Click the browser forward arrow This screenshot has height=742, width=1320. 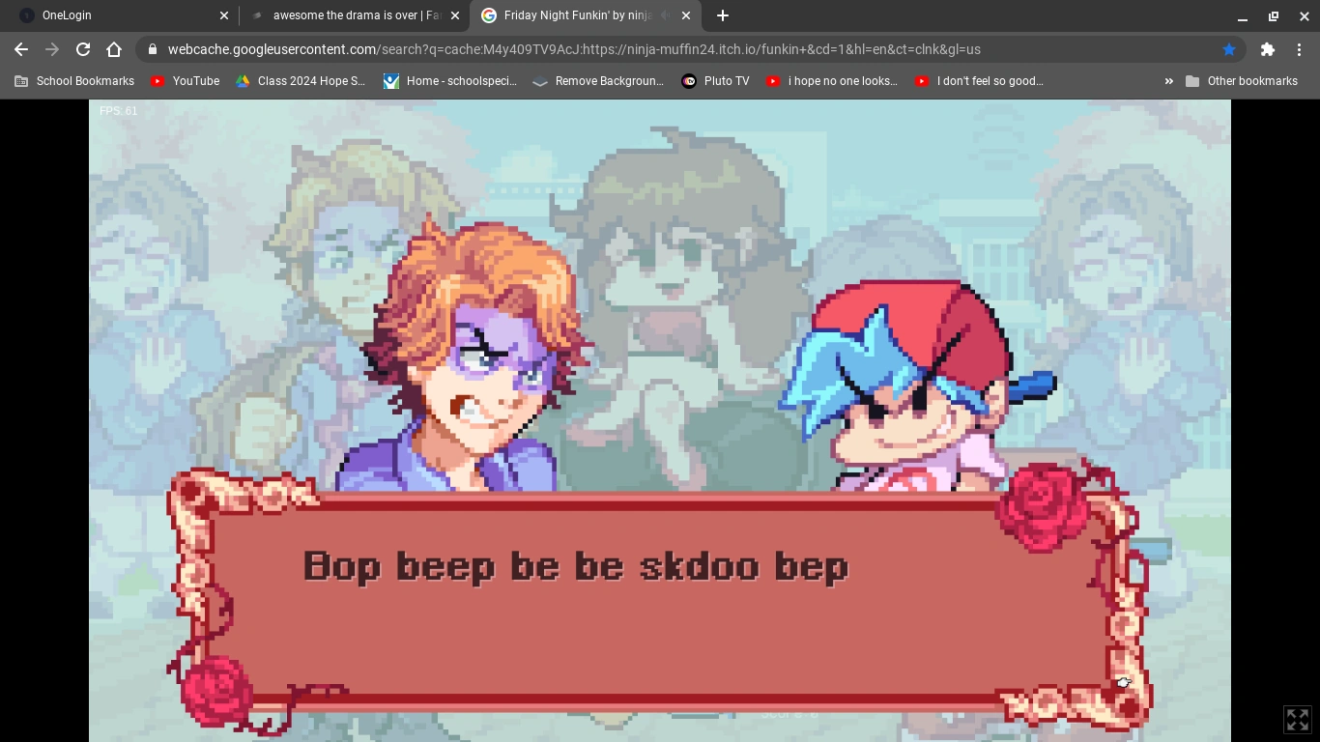tap(52, 49)
